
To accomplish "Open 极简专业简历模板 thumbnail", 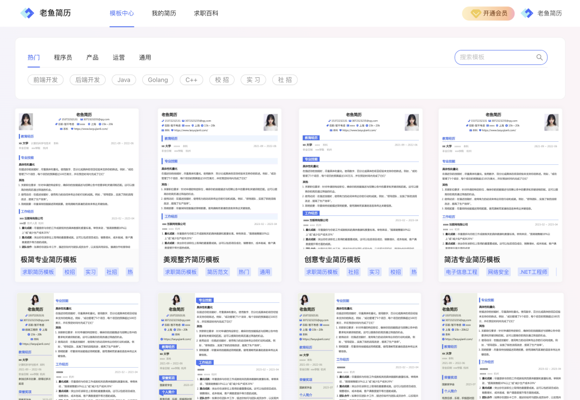I will [77, 179].
